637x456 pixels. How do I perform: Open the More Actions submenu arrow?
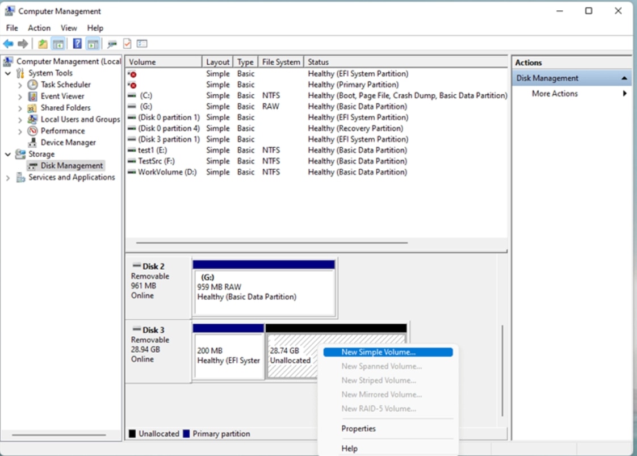click(x=625, y=94)
